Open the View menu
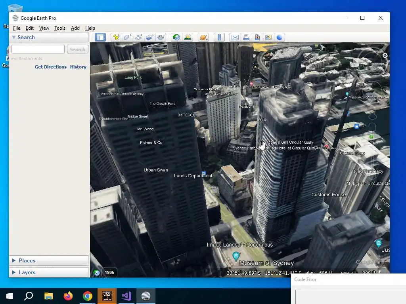 click(44, 28)
